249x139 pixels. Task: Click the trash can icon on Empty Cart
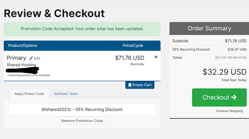pyautogui.click(x=130, y=85)
